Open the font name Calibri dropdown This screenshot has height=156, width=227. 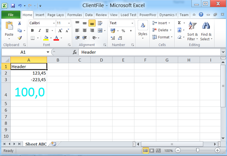click(x=54, y=23)
